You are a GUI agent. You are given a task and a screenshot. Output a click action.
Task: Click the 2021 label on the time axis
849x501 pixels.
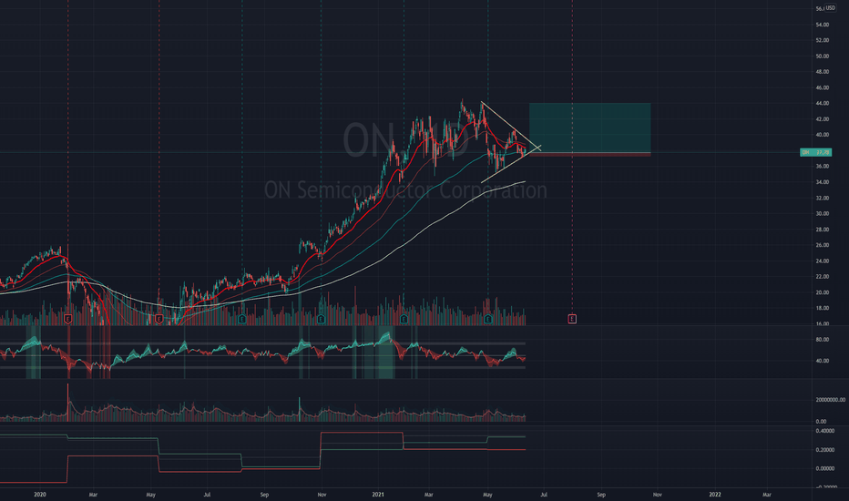click(378, 495)
